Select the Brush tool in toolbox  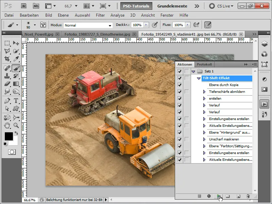pos(16,68)
